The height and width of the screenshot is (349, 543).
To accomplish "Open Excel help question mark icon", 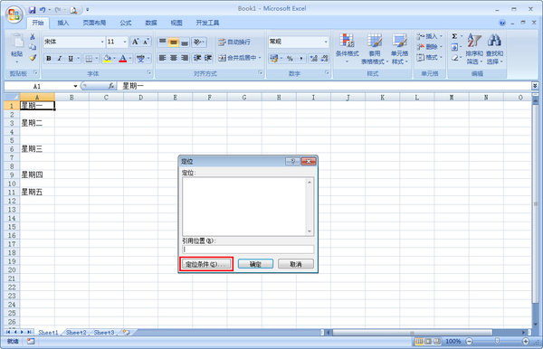I will (x=502, y=23).
